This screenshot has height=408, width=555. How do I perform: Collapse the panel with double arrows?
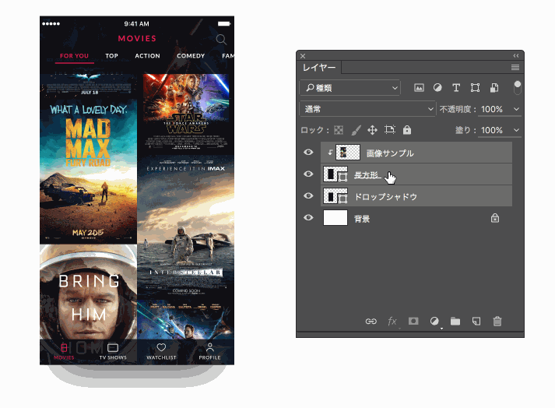click(x=516, y=55)
